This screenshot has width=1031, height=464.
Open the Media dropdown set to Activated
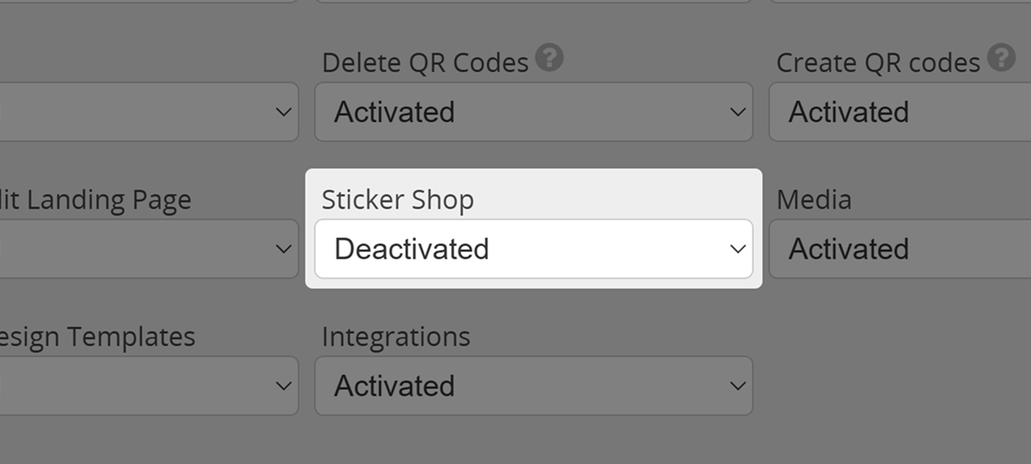tap(900, 248)
